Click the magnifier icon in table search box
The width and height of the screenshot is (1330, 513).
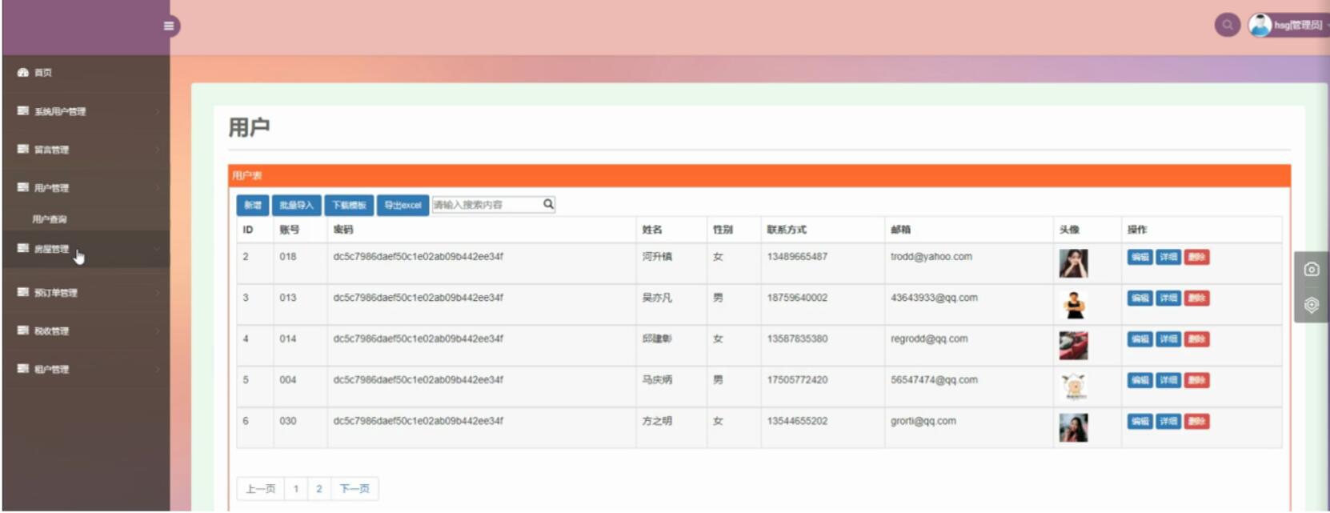(548, 204)
